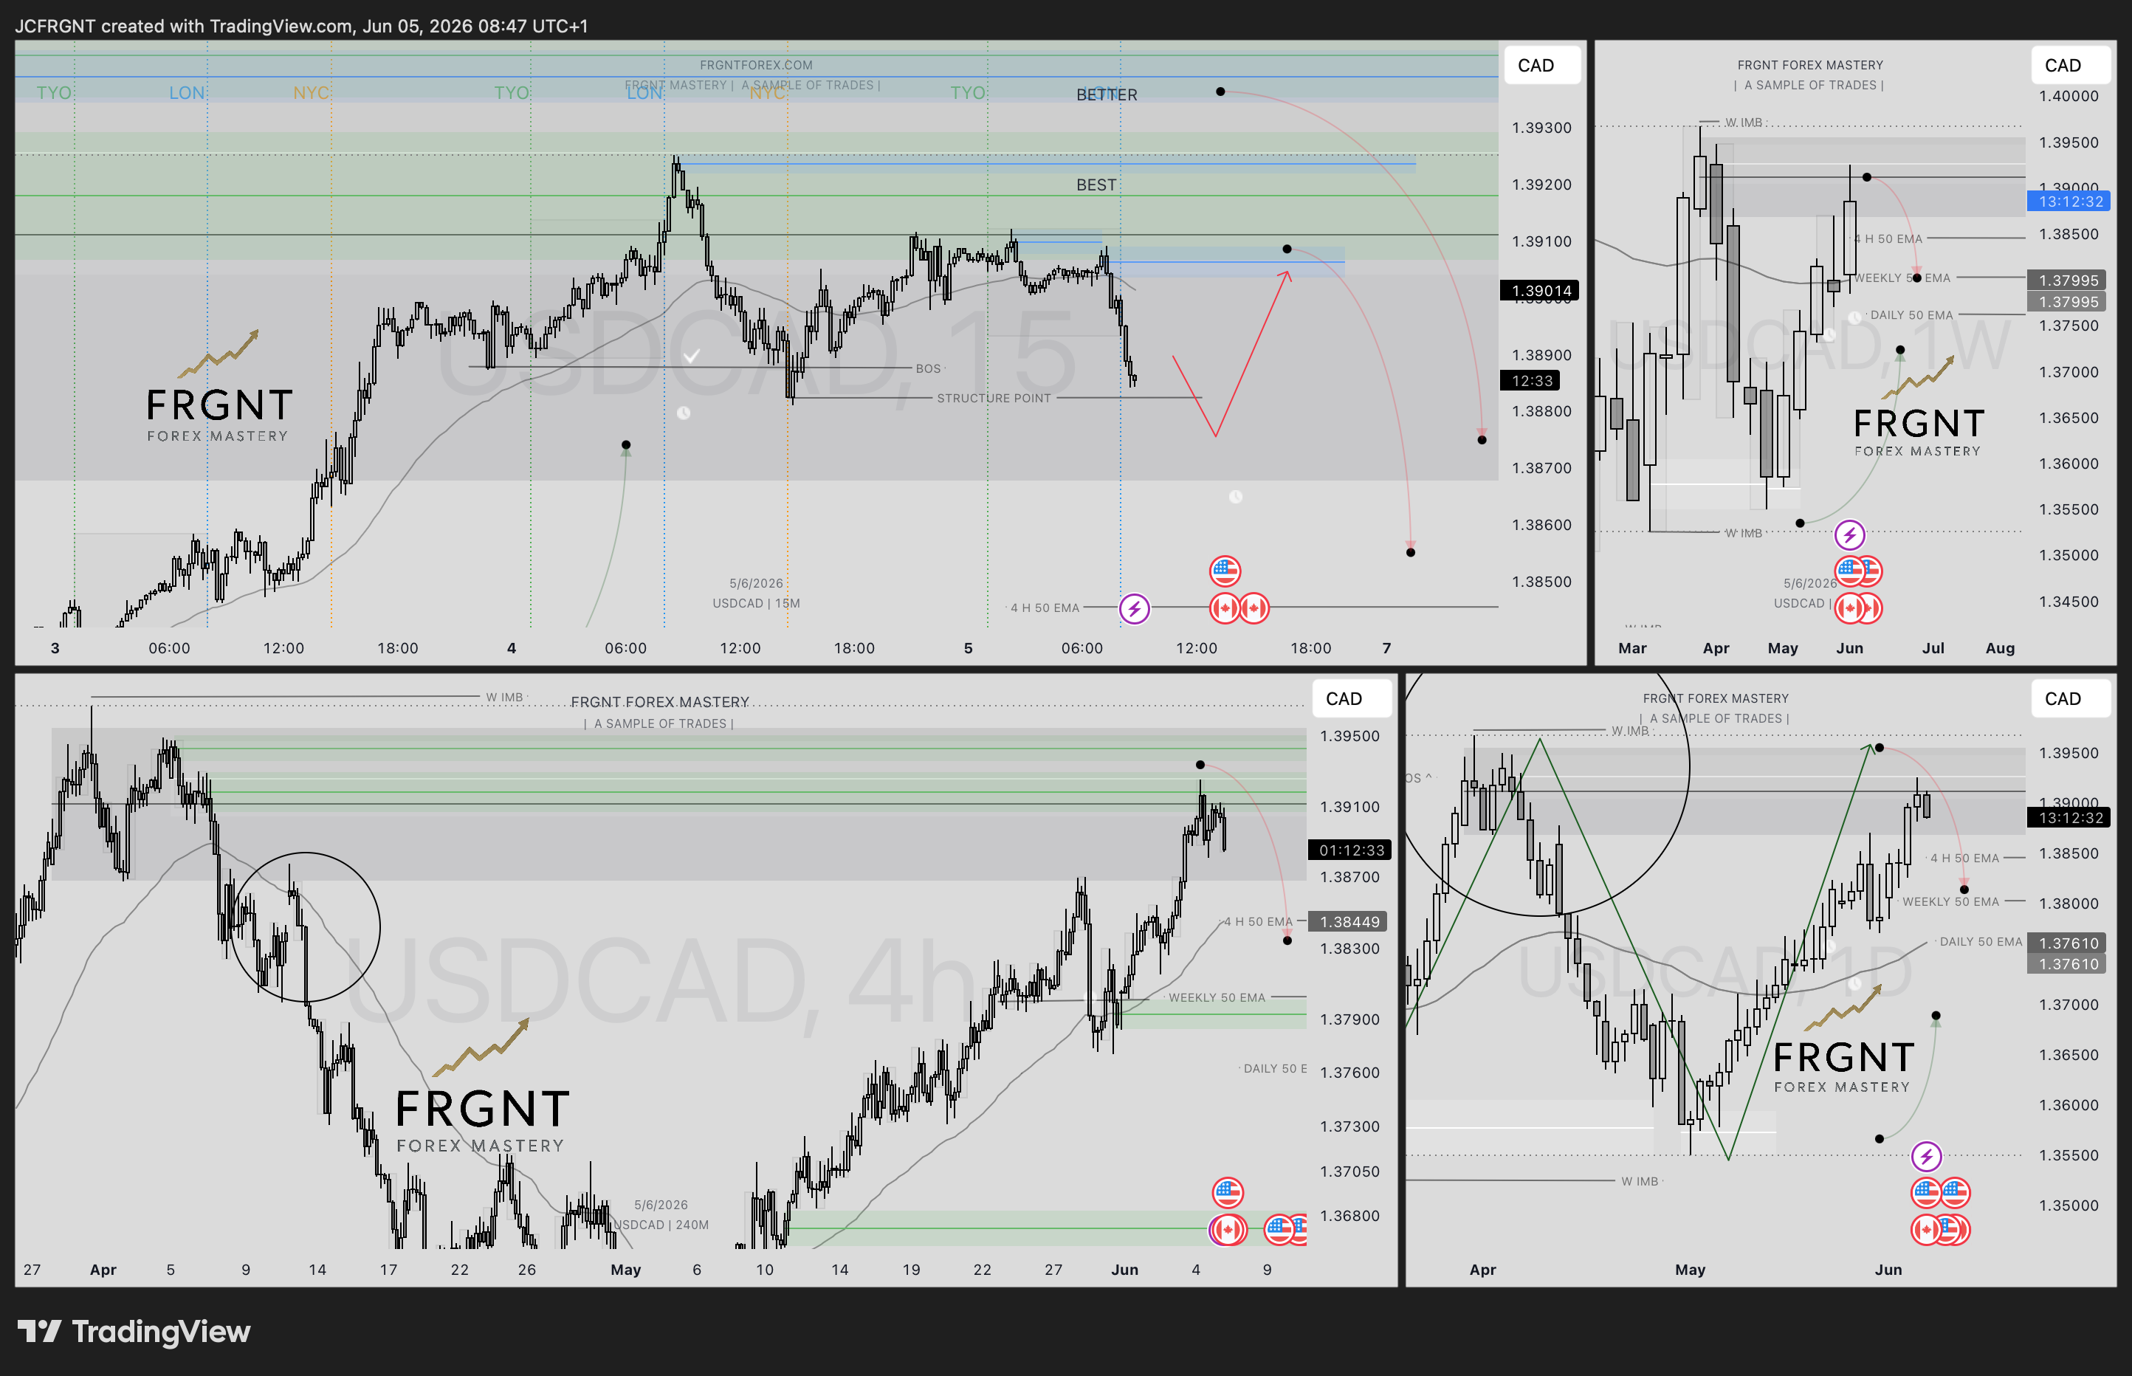Click the blue 13:12:32 countdown on weekly chart
Image resolution: width=2132 pixels, height=1376 pixels.
point(2070,201)
